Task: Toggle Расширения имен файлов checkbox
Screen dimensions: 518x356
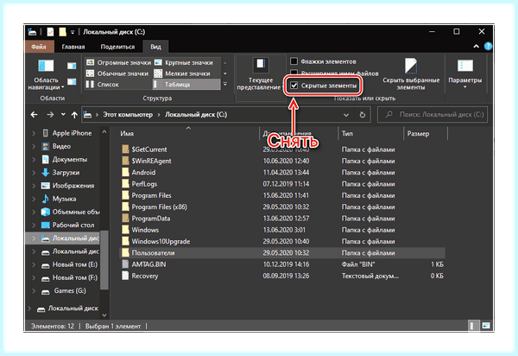Action: [294, 73]
